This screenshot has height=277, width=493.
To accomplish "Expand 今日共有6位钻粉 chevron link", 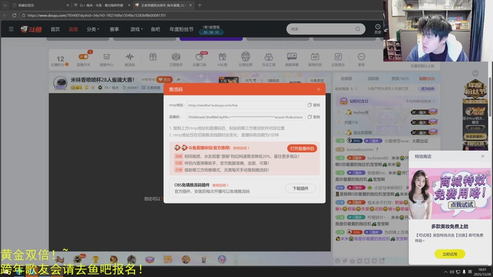I will (420, 101).
